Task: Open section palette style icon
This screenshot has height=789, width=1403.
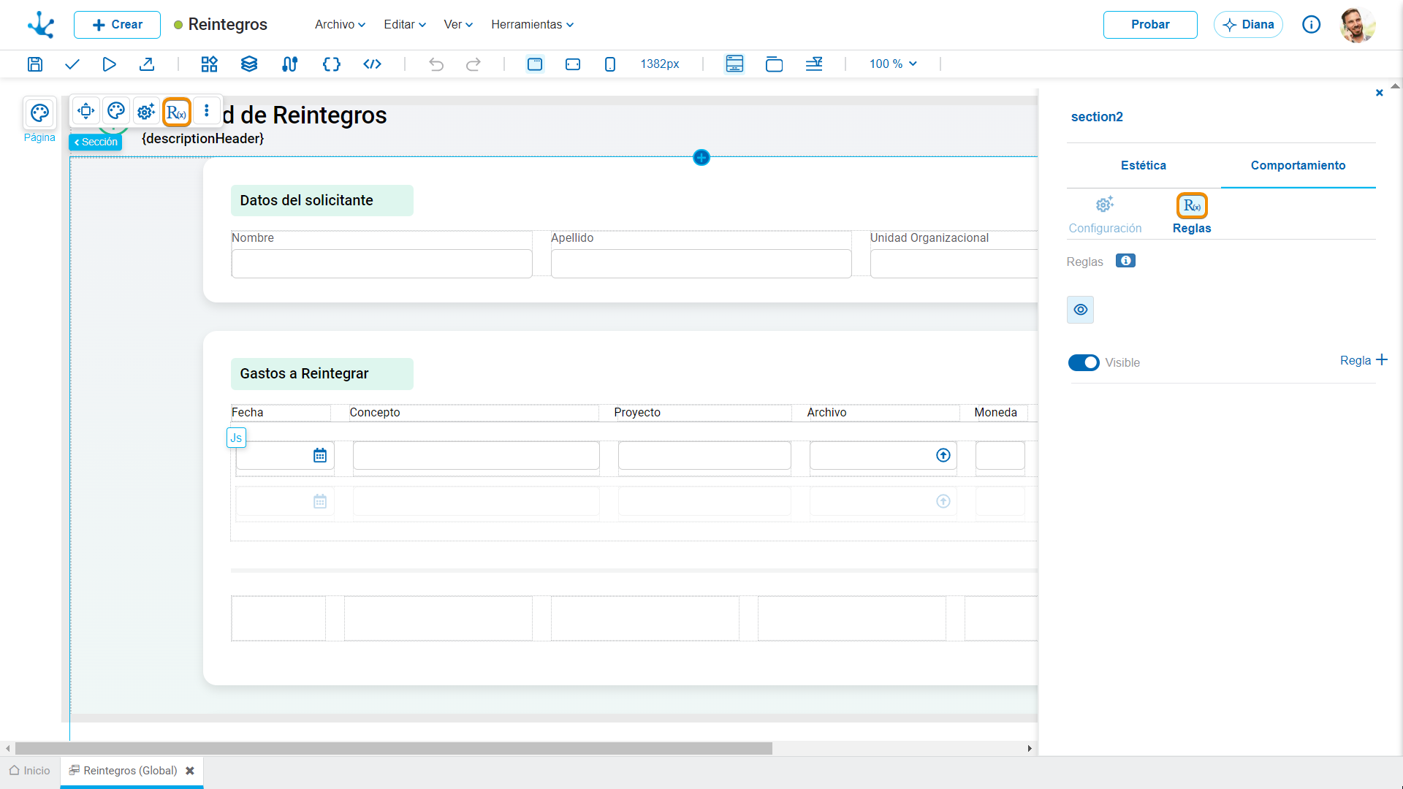Action: tap(116, 111)
